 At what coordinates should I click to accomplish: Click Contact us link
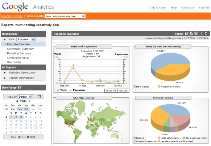click(188, 8)
